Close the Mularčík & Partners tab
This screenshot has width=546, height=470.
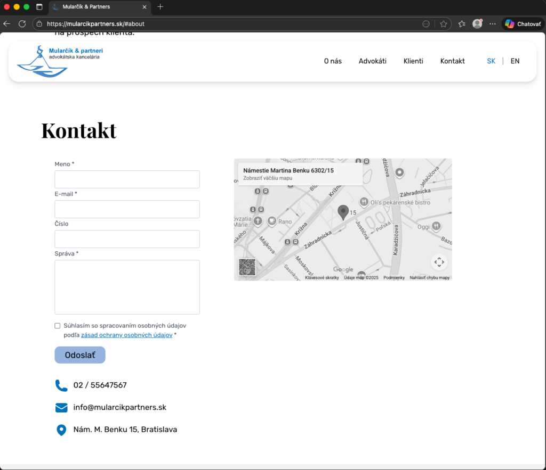tap(144, 7)
